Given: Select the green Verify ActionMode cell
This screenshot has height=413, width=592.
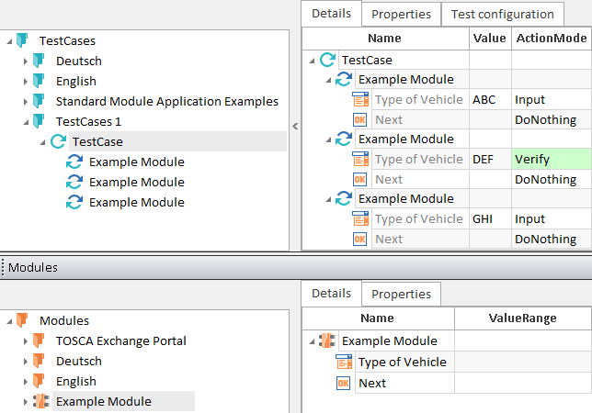Looking at the screenshot, I should (x=552, y=159).
